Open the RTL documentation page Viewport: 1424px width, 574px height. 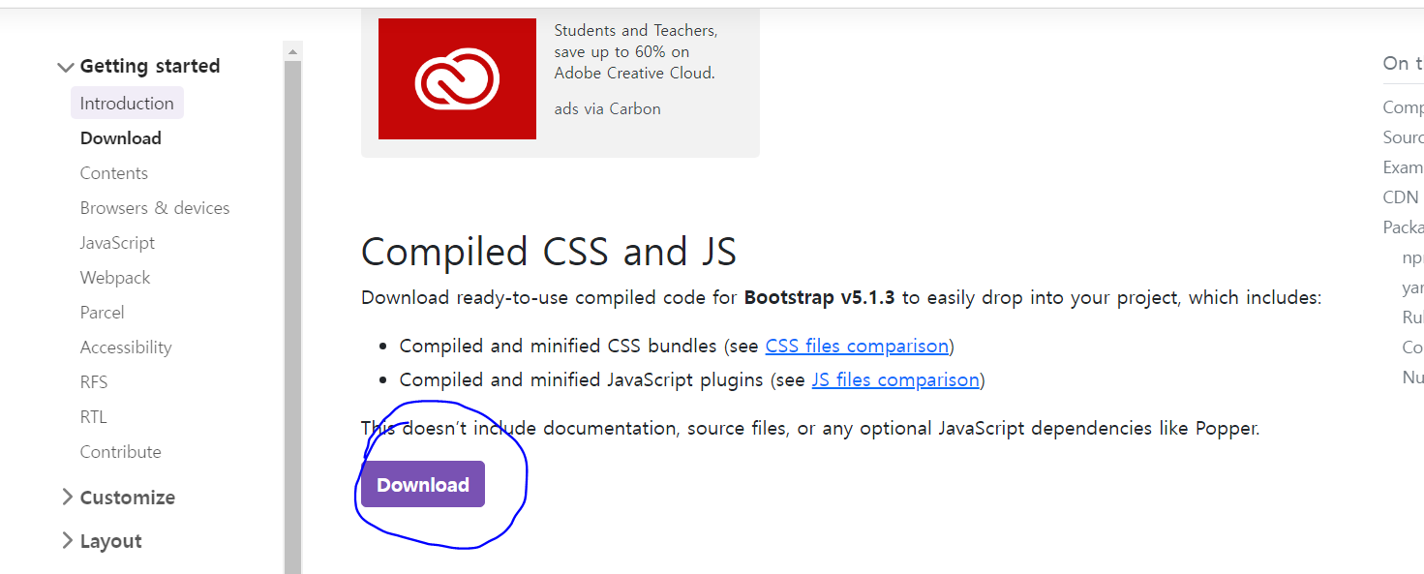[93, 416]
